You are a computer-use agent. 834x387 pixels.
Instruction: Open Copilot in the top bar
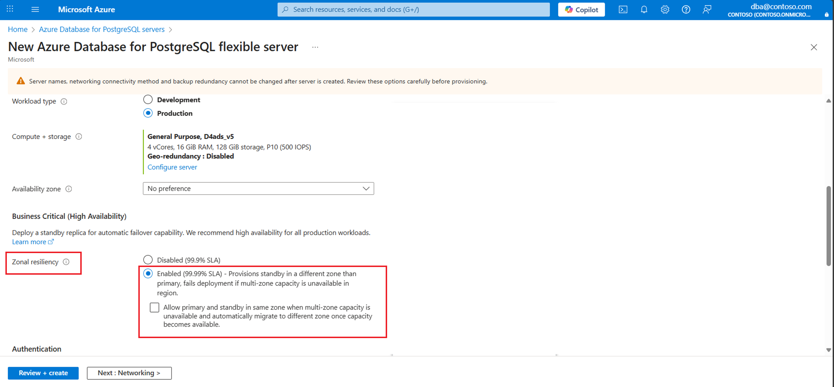[x=581, y=9]
